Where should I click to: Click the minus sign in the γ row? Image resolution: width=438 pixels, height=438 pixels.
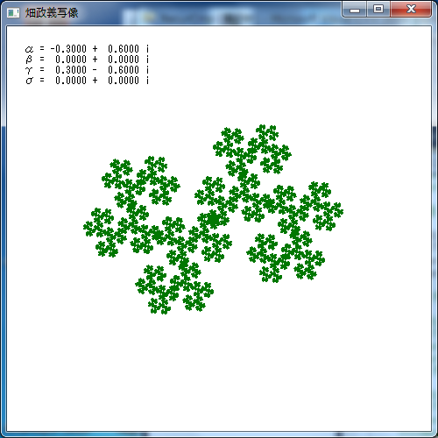(95, 70)
